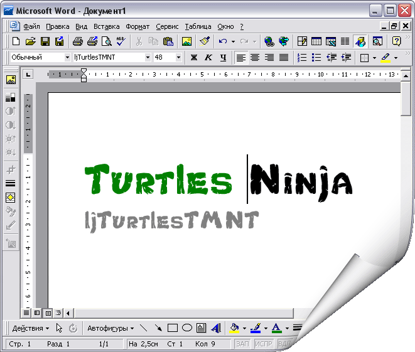
Task: Toggle bulleted list formatting
Action: [x=316, y=57]
